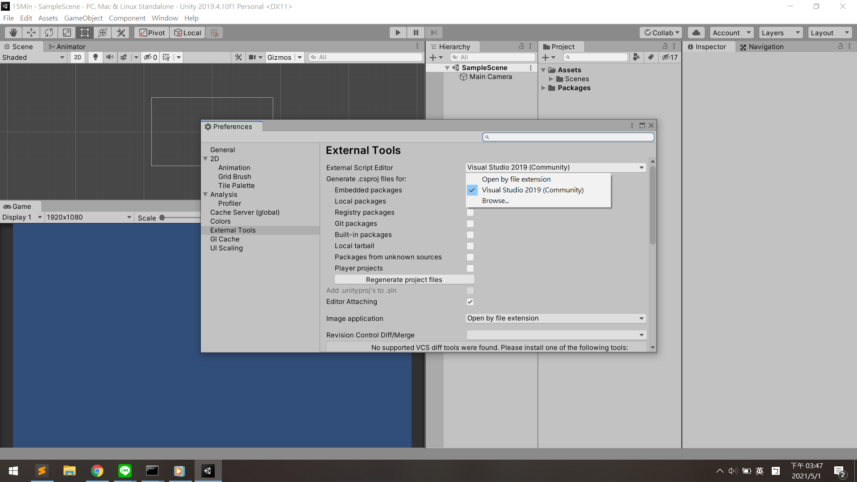Select 'Open by file extension' option

516,179
